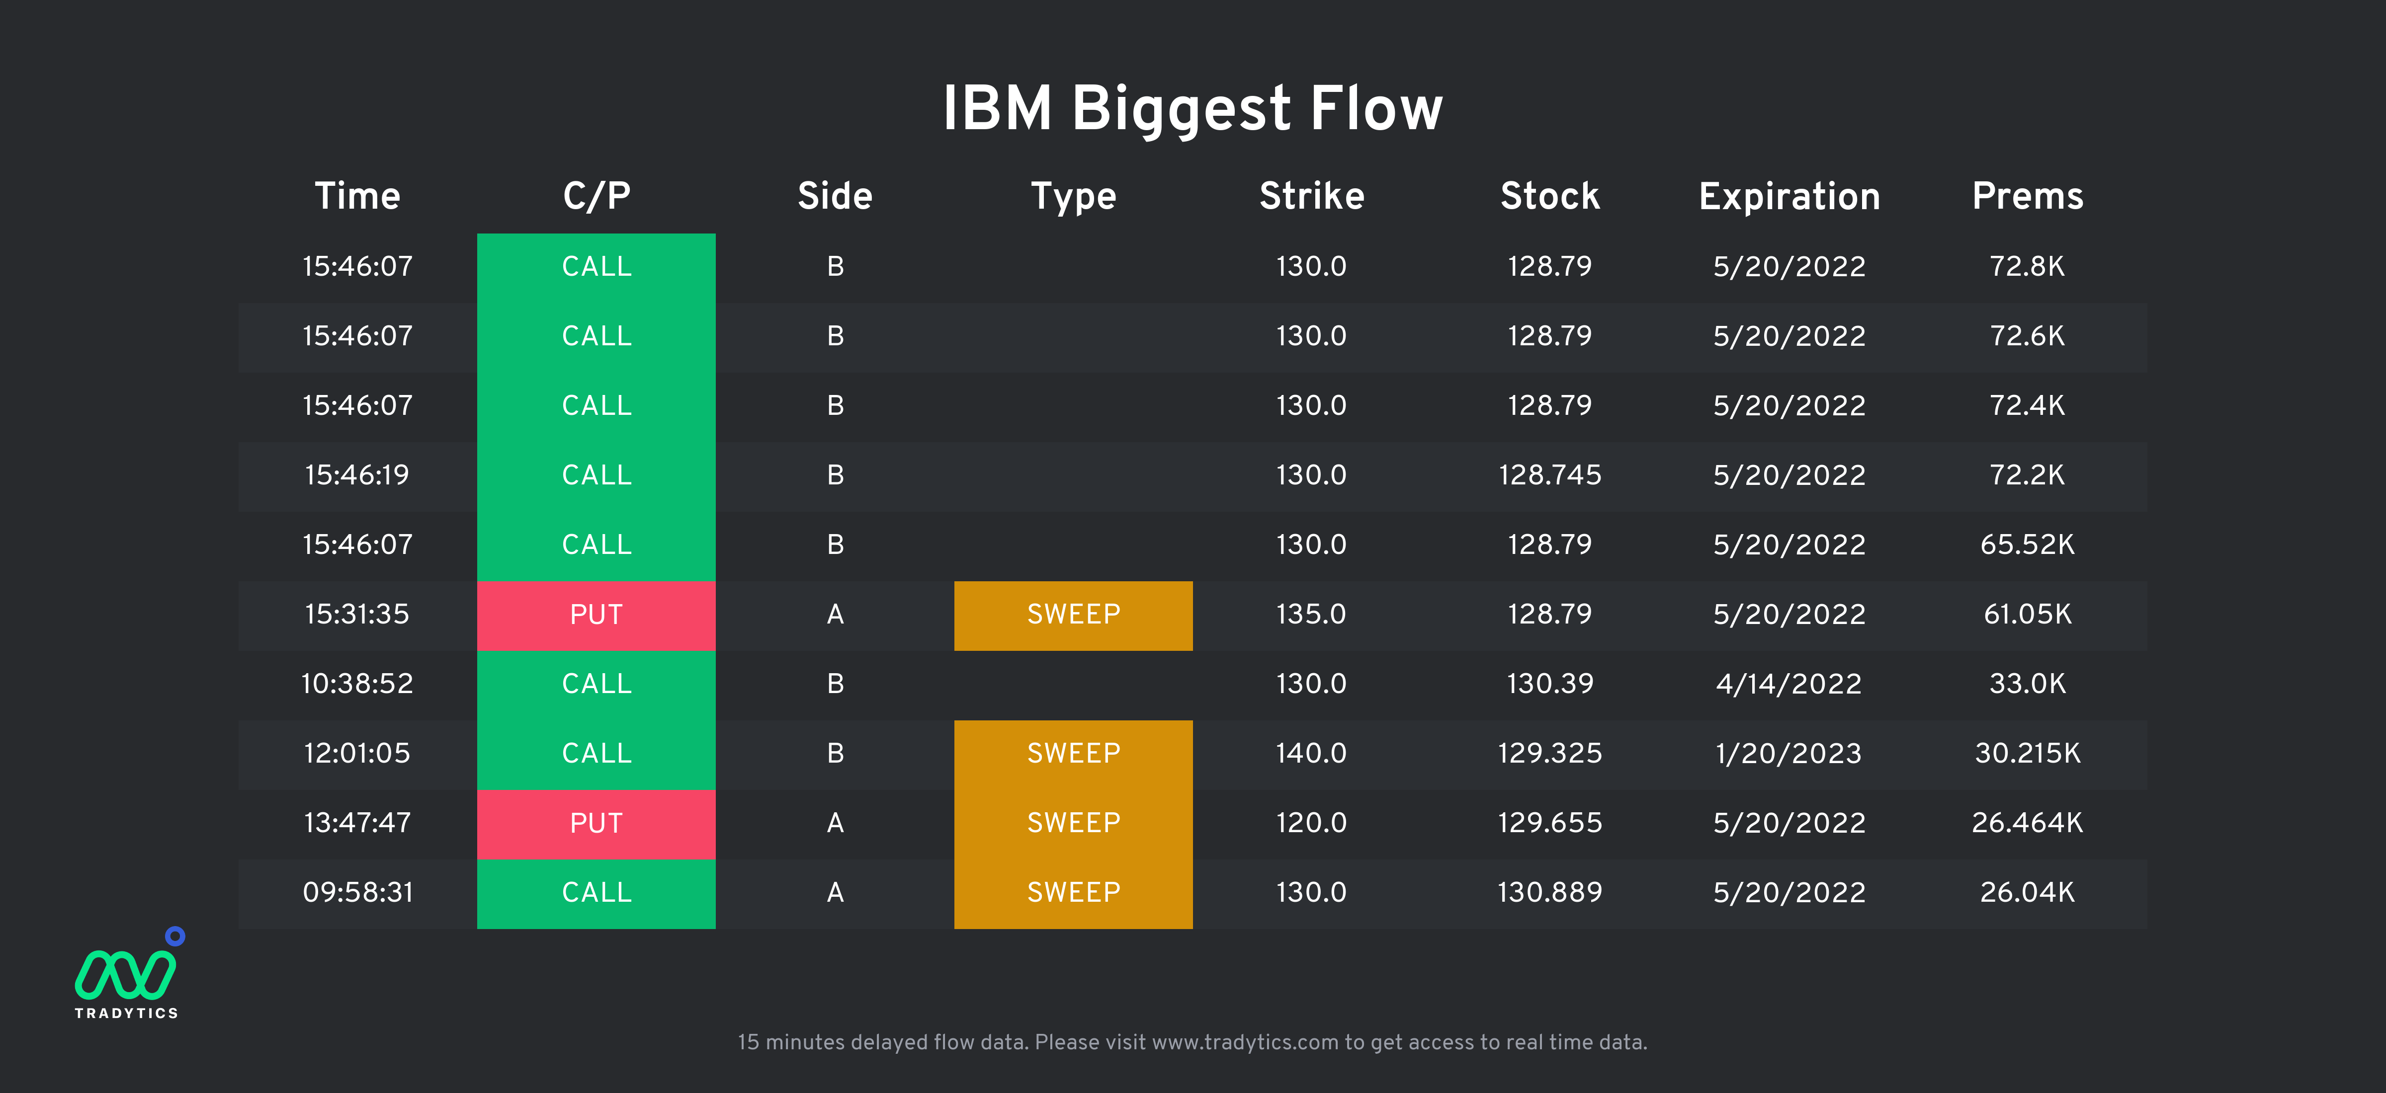Select the C/P column header
This screenshot has height=1093, width=2386.
596,196
